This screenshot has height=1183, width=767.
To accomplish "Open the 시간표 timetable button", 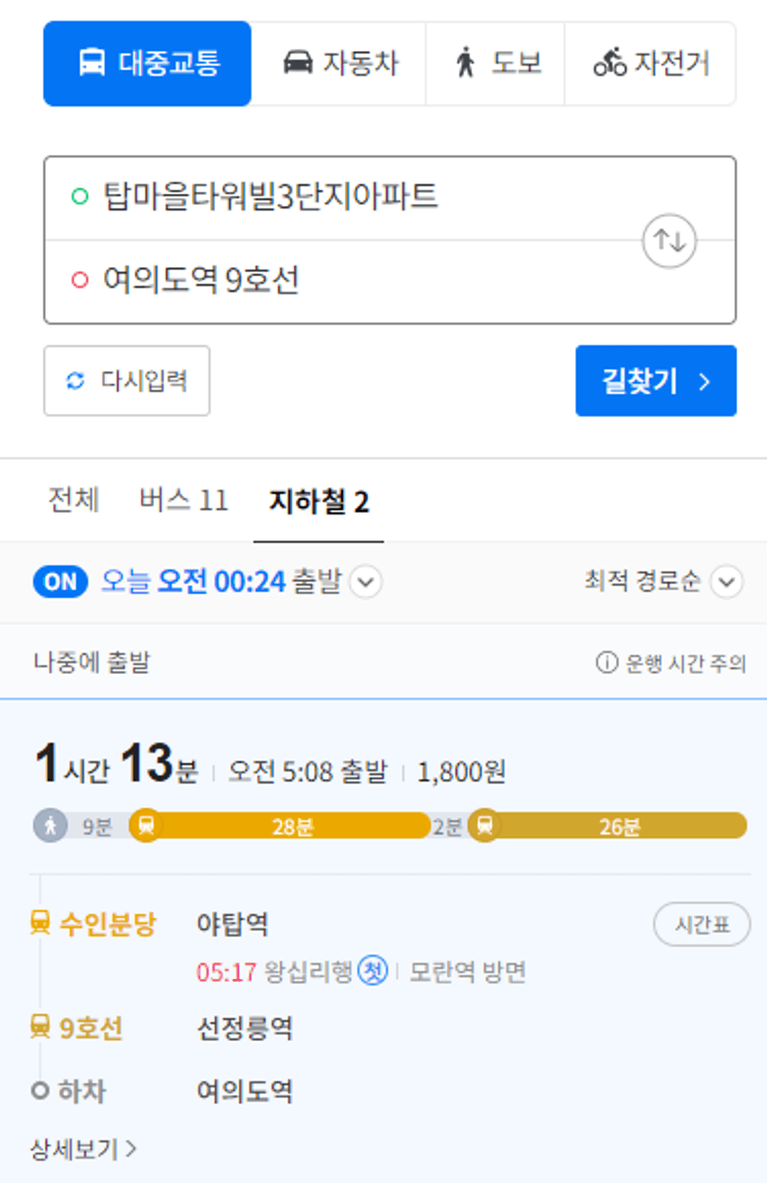I will 702,925.
